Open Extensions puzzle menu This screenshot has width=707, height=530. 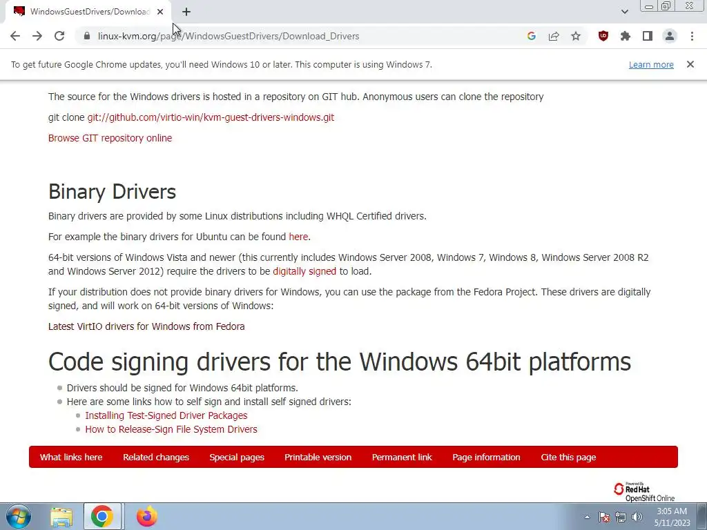[625, 36]
